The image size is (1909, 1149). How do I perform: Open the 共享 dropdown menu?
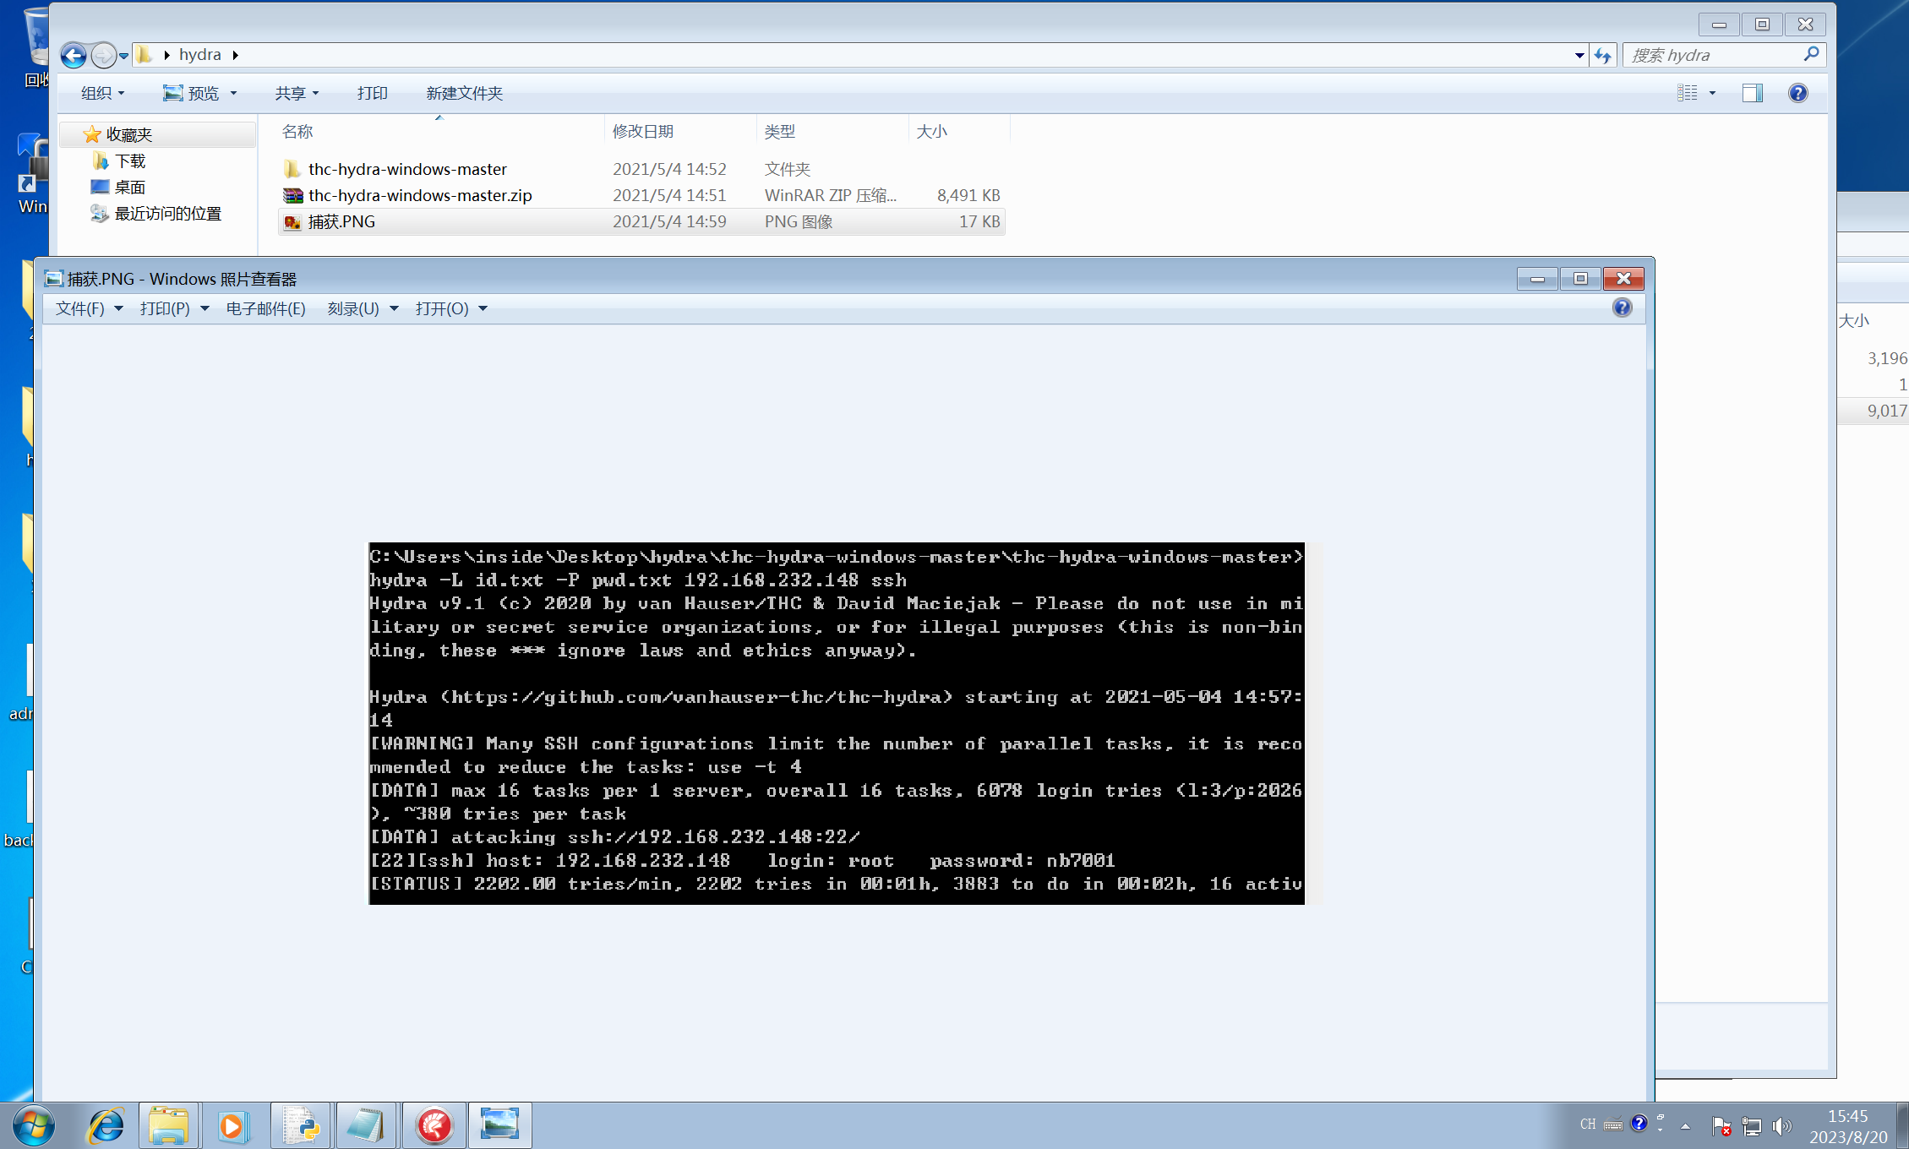297,93
